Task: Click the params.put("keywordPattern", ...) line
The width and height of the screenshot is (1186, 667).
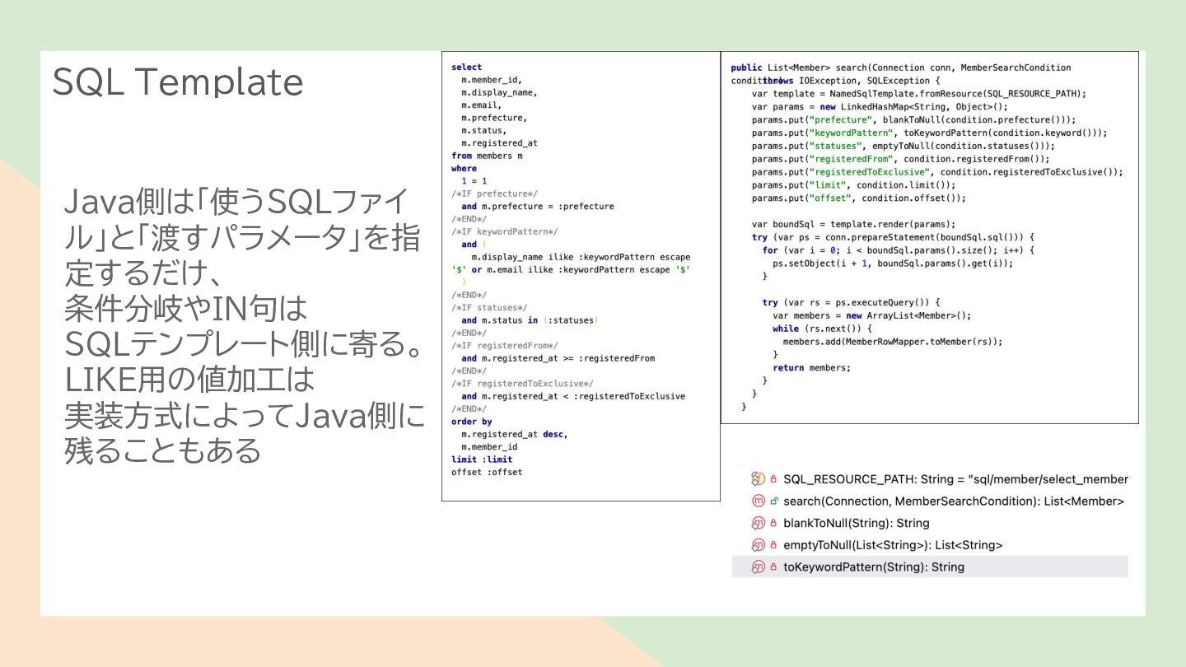Action: 929,133
